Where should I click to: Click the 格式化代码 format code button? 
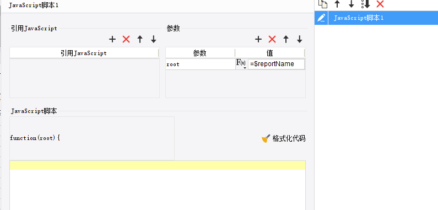[284, 138]
